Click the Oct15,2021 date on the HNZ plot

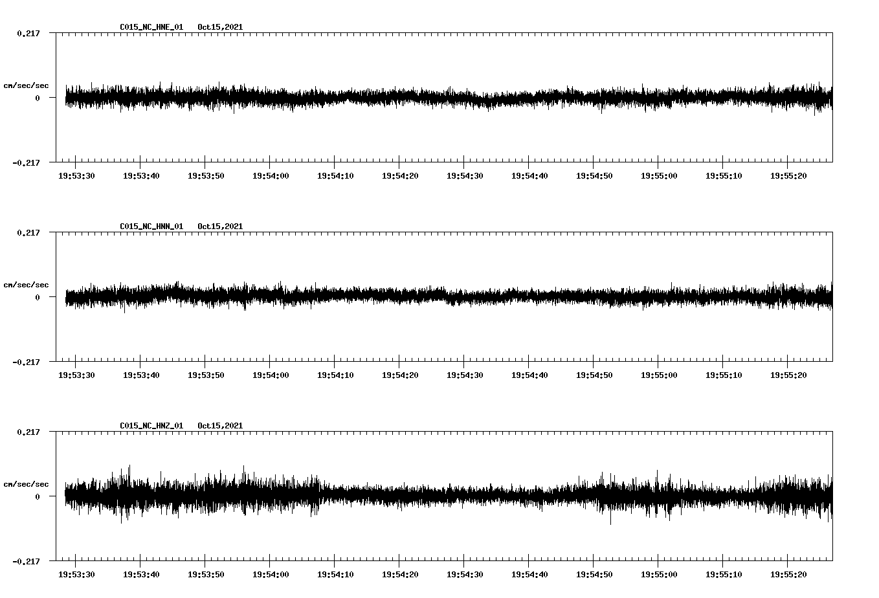coord(220,426)
